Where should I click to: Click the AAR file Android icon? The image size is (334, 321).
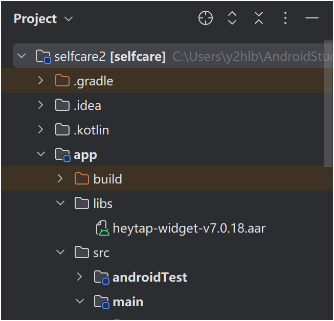(x=103, y=228)
